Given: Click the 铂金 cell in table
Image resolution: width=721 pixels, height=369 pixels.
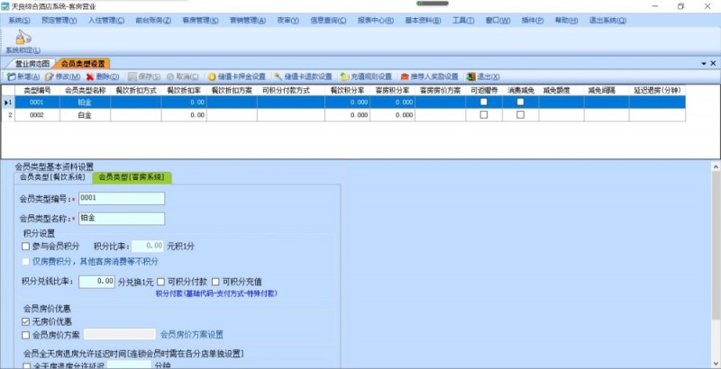Looking at the screenshot, I should pyautogui.click(x=85, y=102).
